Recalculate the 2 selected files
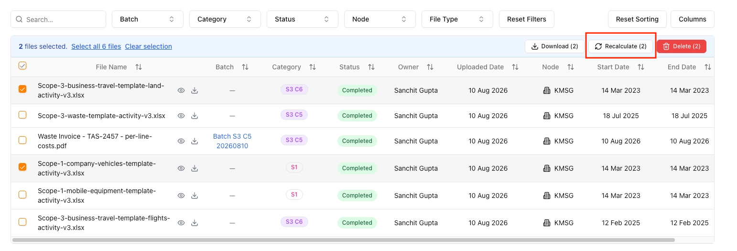Image resolution: width=737 pixels, height=251 pixels. (620, 46)
